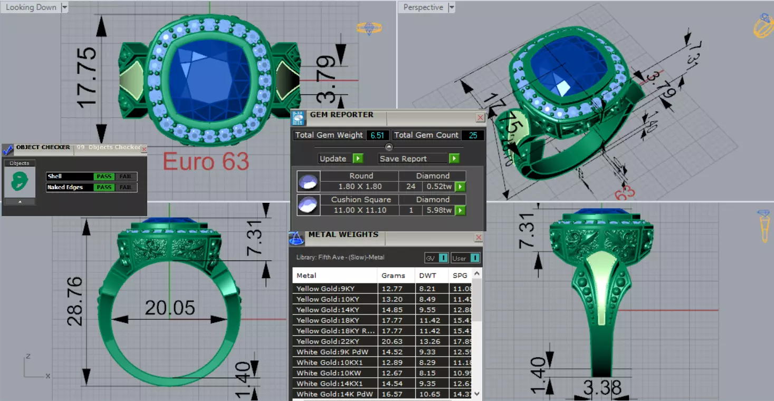Select the Yellow Gold:14KY row
This screenshot has width=774, height=401.
383,310
